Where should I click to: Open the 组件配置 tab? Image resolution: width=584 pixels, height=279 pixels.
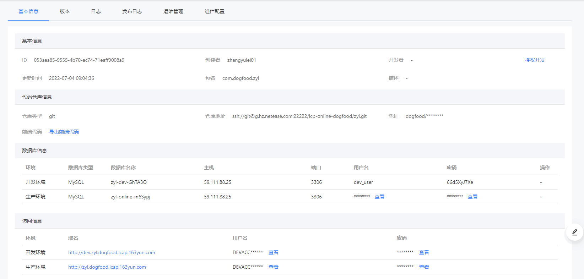215,11
